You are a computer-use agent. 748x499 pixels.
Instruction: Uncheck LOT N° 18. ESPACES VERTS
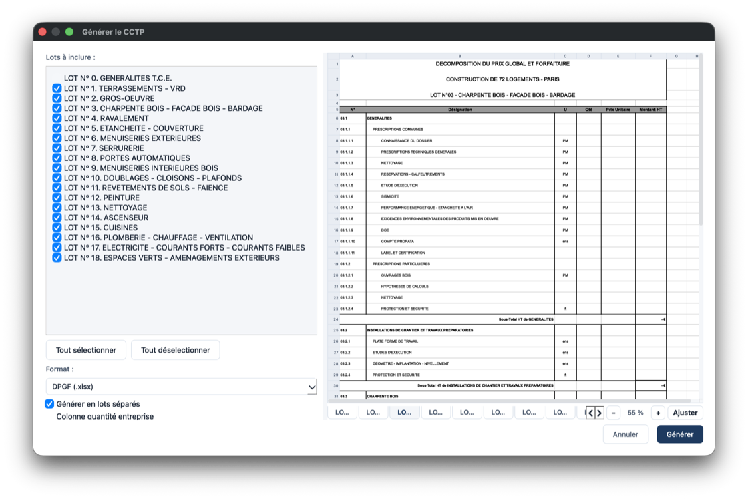(57, 258)
